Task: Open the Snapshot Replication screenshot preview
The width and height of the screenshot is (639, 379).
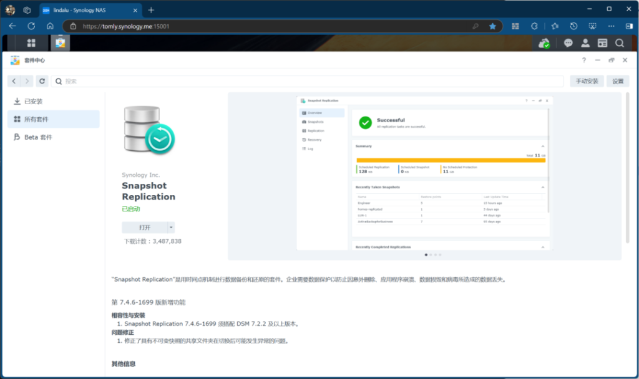Action: coord(424,174)
